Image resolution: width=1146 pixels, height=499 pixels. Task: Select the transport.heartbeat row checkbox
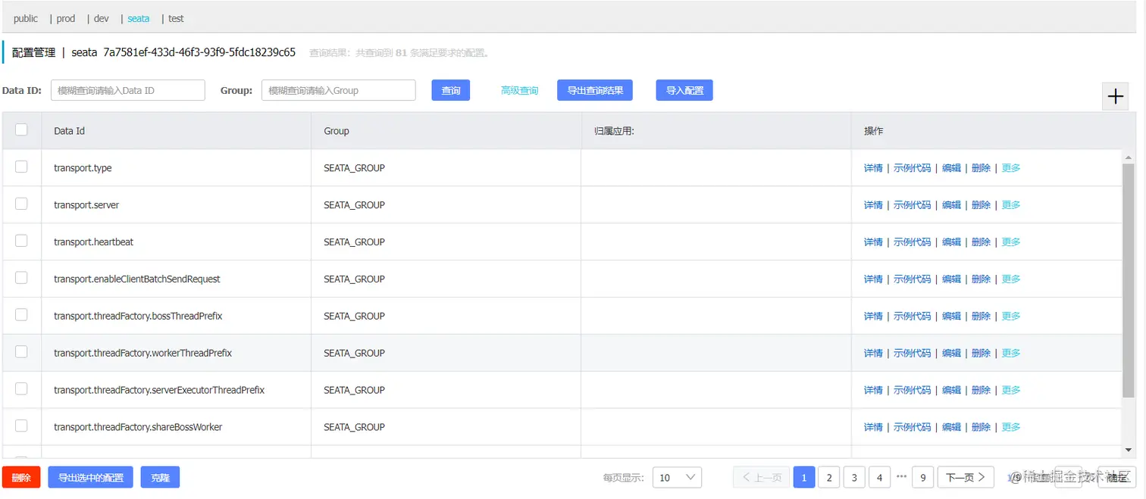pos(21,241)
